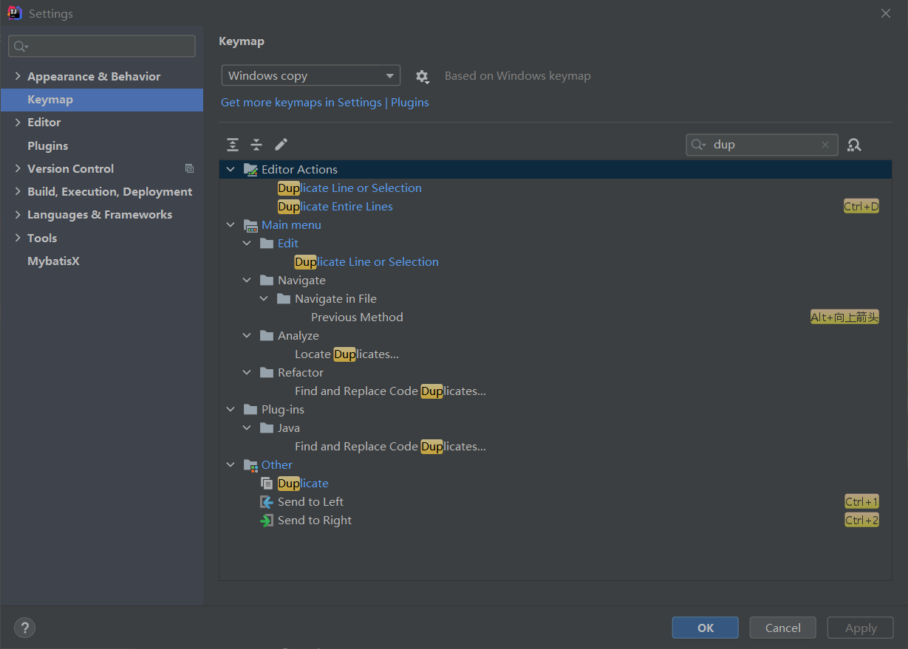This screenshot has width=908, height=649.
Task: Select 'Duplicate Line or Selection' under Editor Actions
Action: [x=556, y=188]
